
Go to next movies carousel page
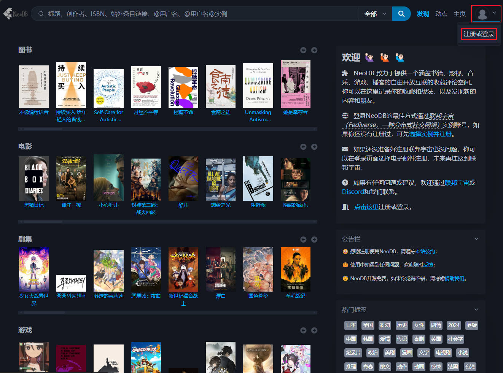(314, 147)
